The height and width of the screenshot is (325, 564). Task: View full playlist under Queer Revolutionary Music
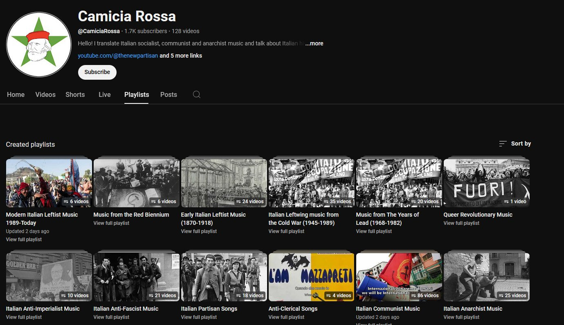pyautogui.click(x=462, y=223)
